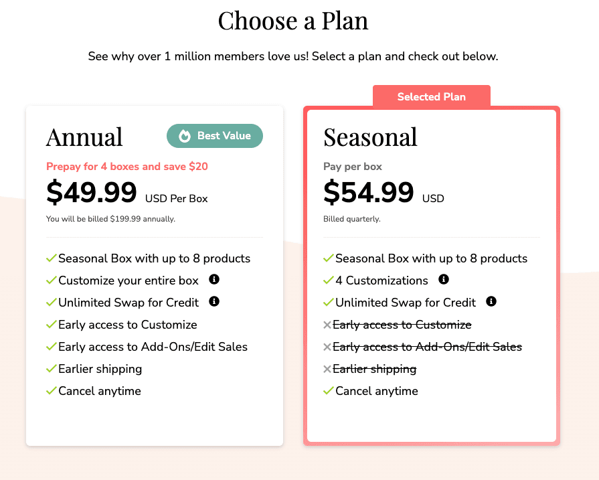599x480 pixels.
Task: Open info icon beside Unlimited Swap for Credit on Seasonal
Action: 491,302
